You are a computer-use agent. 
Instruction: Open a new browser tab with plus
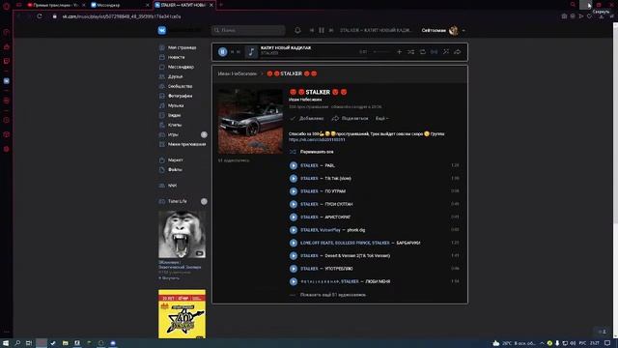coord(221,5)
